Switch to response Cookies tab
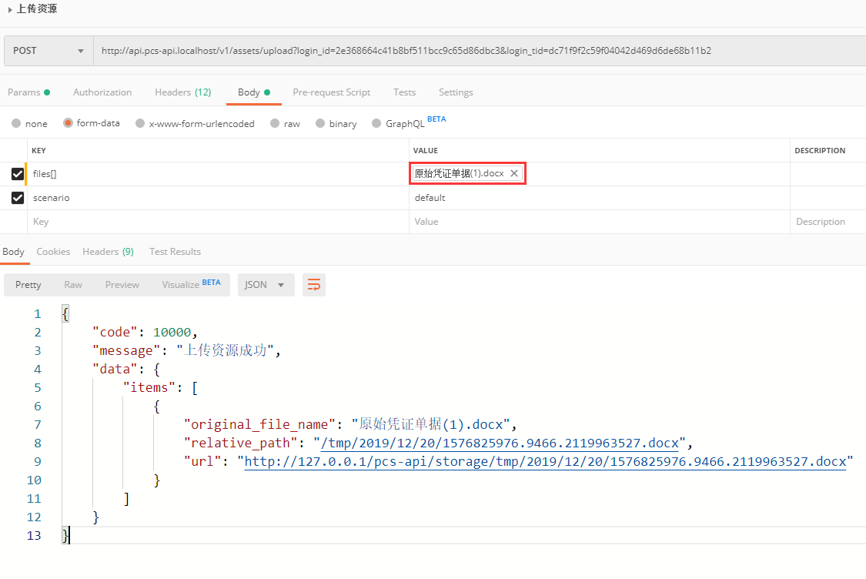The image size is (866, 579). tap(53, 252)
